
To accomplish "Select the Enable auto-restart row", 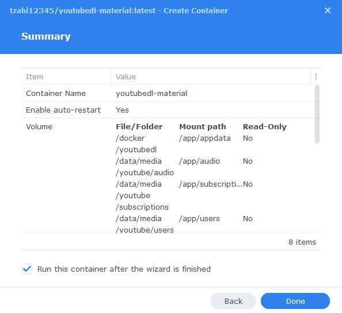I will (x=168, y=110).
